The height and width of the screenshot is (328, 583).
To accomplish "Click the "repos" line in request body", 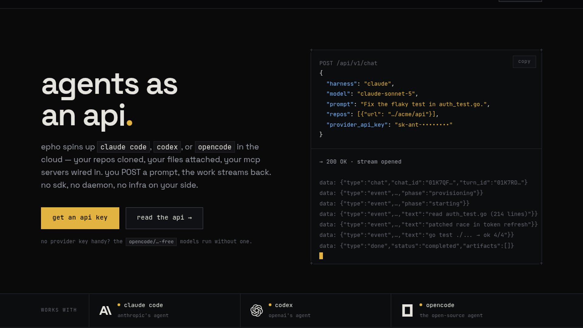I will pyautogui.click(x=383, y=114).
